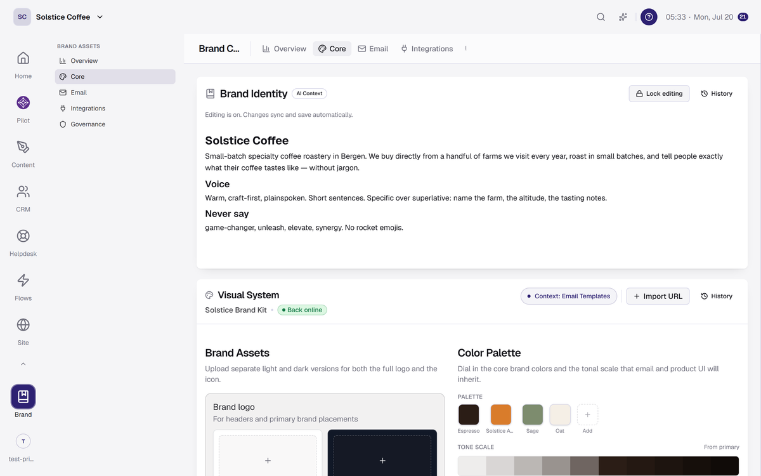
Task: Open the Site globe icon
Action: coord(23,324)
